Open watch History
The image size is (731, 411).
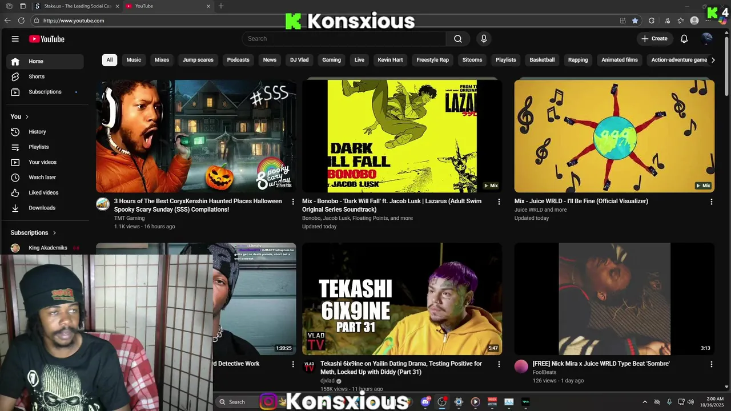pyautogui.click(x=45, y=132)
